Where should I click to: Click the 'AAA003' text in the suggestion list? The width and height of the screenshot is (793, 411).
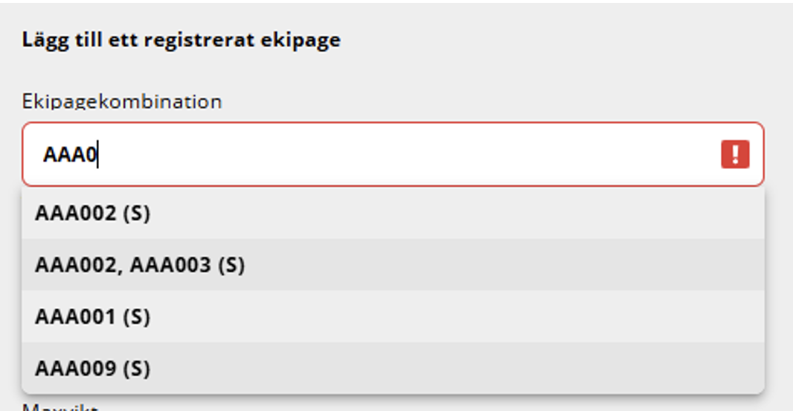pyautogui.click(x=170, y=265)
